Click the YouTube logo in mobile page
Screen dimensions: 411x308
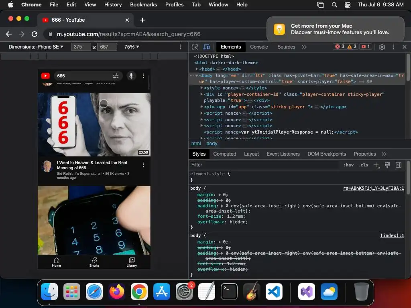45,76
